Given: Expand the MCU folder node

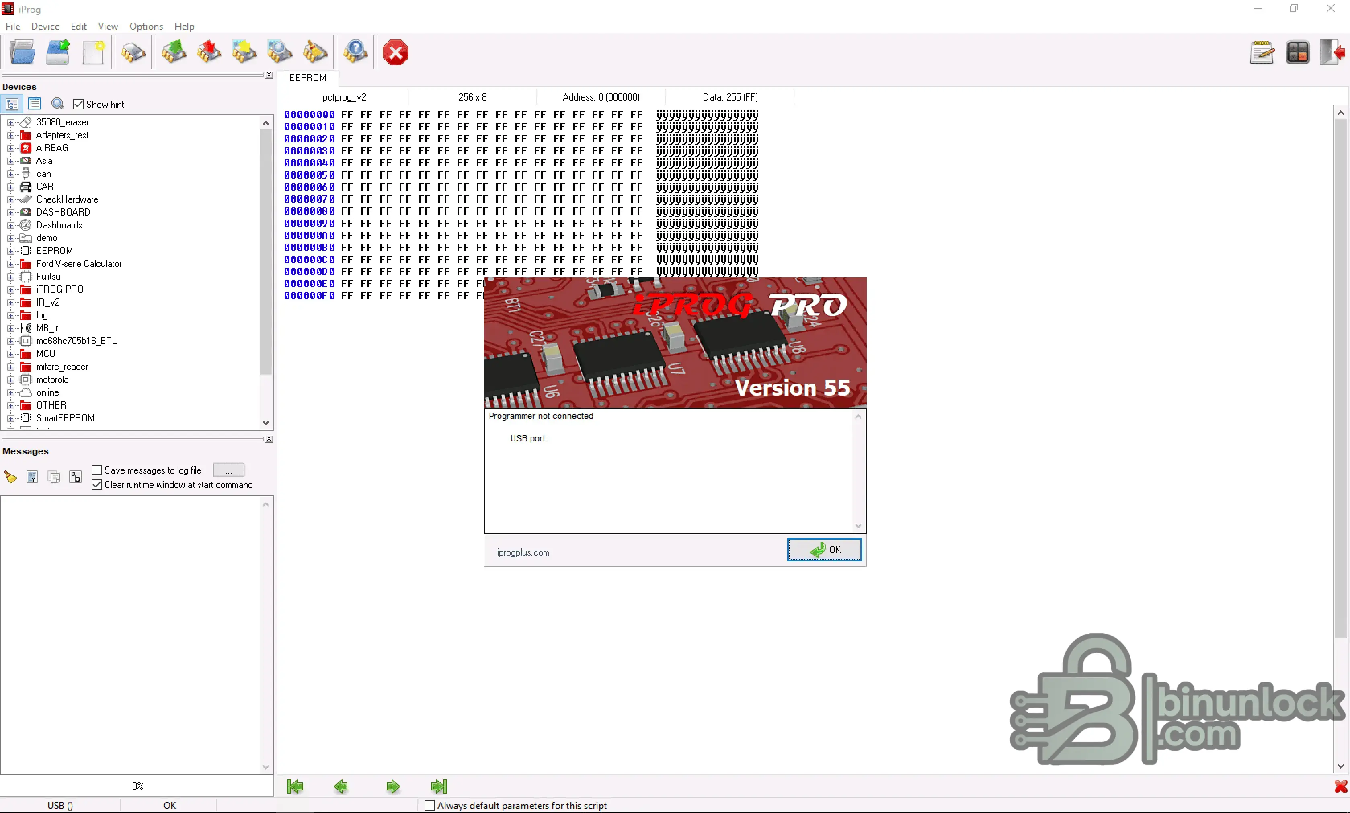Looking at the screenshot, I should (x=10, y=354).
